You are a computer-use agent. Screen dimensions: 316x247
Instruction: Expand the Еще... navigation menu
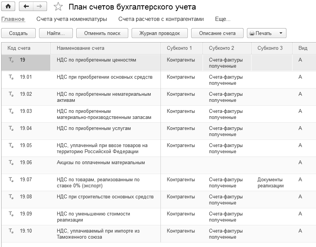click(x=223, y=19)
